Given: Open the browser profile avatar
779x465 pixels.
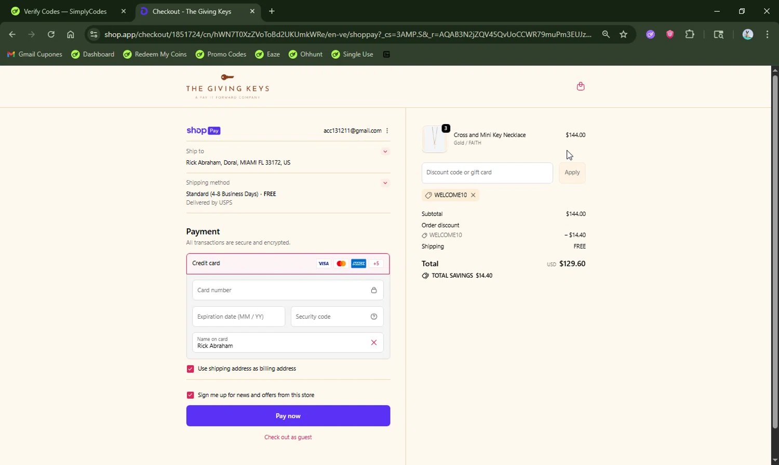Looking at the screenshot, I should (748, 34).
